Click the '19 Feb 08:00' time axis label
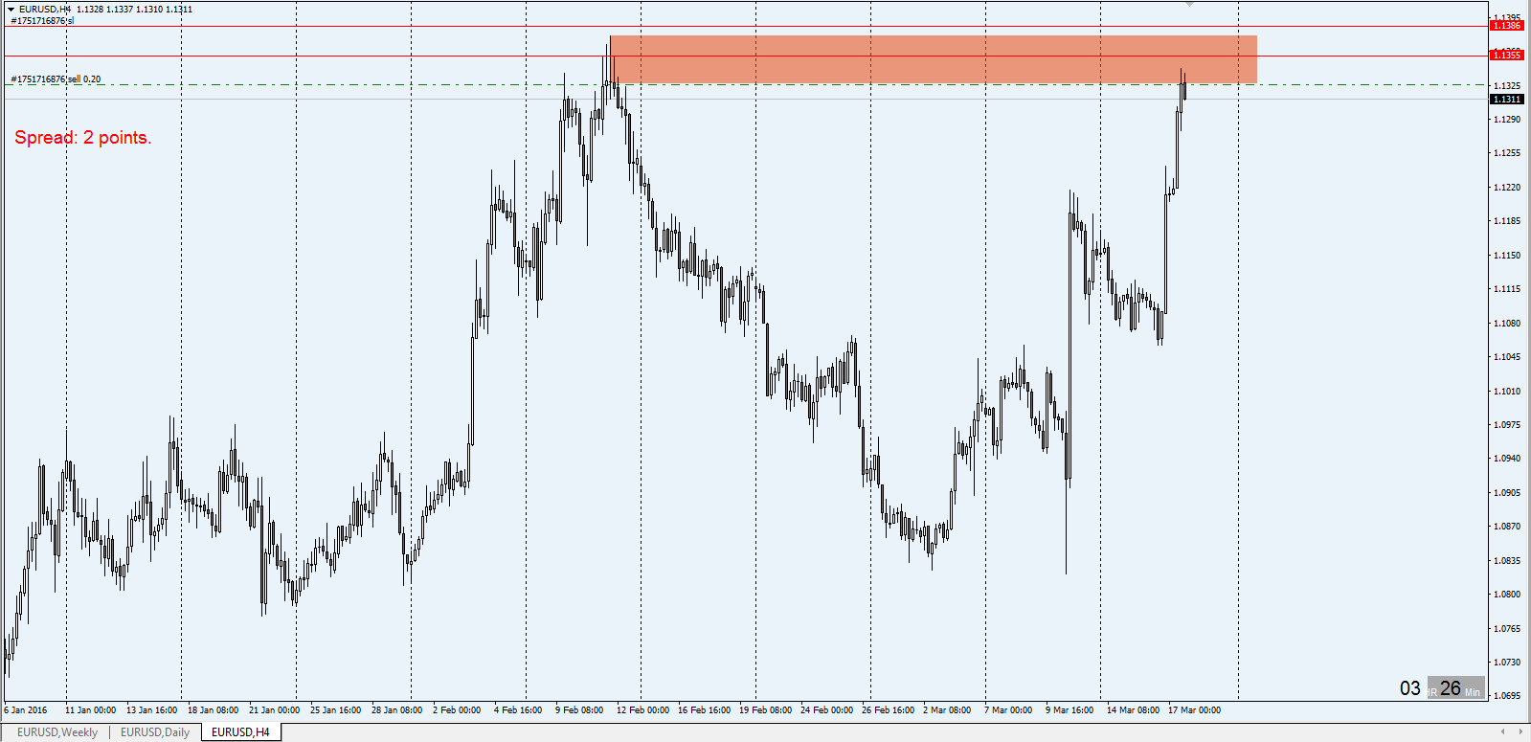The image size is (1531, 742). coord(765,710)
